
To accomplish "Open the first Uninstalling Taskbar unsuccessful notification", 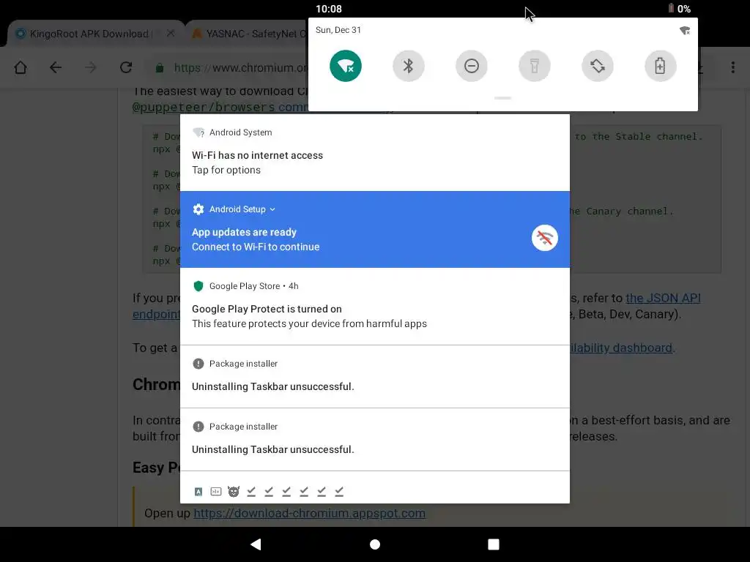I will click(x=374, y=377).
